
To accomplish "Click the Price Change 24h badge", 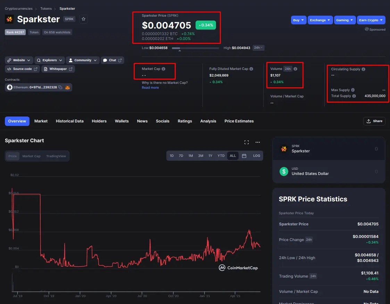I will pyautogui.click(x=309, y=240).
